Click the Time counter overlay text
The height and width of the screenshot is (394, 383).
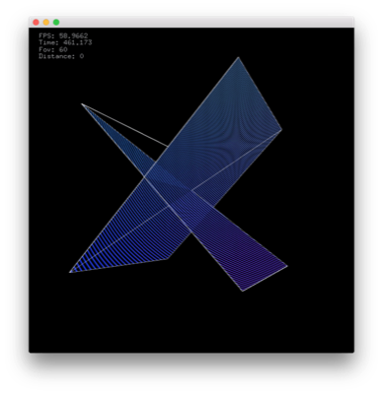pyautogui.click(x=65, y=42)
